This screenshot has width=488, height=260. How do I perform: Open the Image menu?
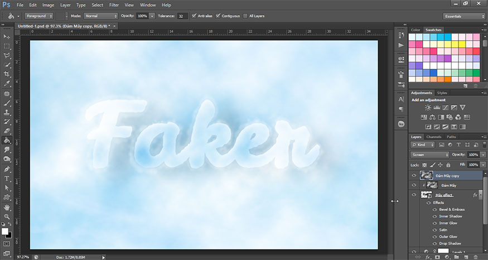(x=48, y=5)
